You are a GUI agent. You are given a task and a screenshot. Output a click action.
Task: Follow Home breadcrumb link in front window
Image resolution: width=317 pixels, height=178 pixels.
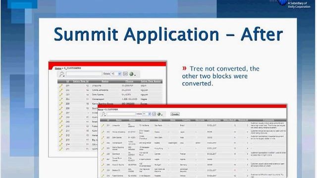tap(101, 109)
